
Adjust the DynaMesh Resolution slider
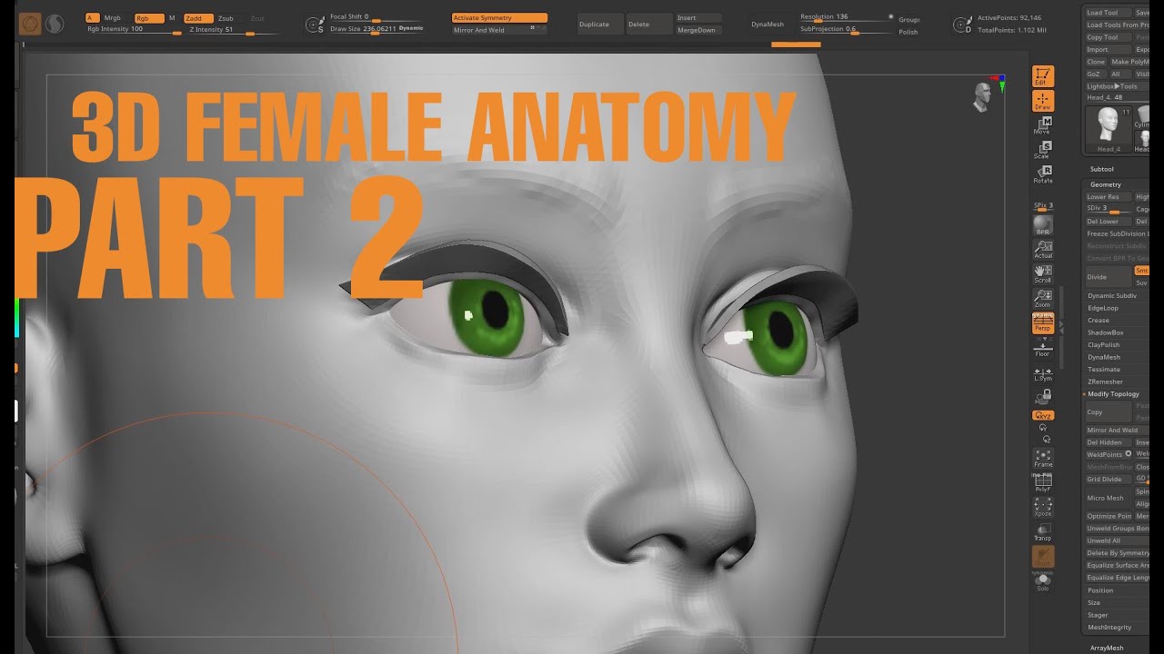pyautogui.click(x=846, y=17)
